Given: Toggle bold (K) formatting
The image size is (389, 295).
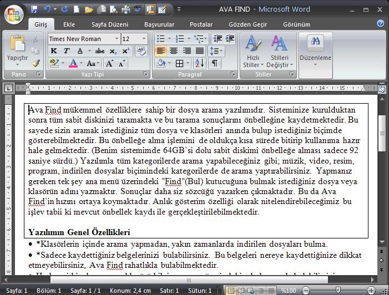Looking at the screenshot, I should [54, 51].
